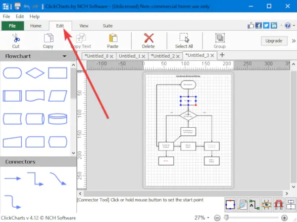Viewport: 297px width, 222px height.
Task: Select the plain rectangle process shape
Action: (x=57, y=73)
